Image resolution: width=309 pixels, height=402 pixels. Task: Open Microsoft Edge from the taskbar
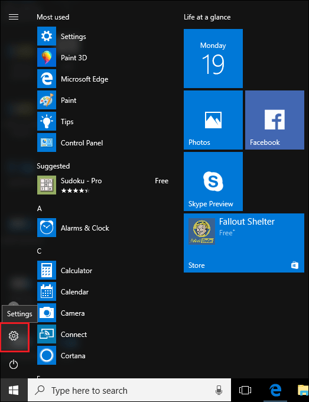tap(275, 390)
